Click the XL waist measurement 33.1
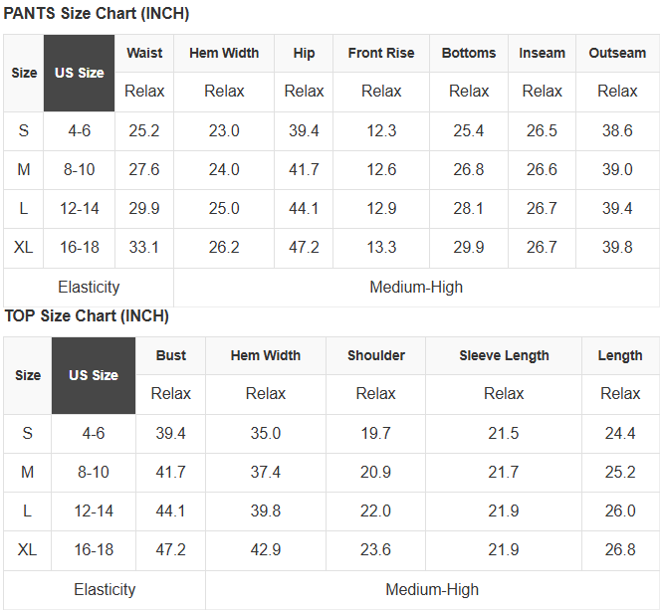 [x=144, y=248]
